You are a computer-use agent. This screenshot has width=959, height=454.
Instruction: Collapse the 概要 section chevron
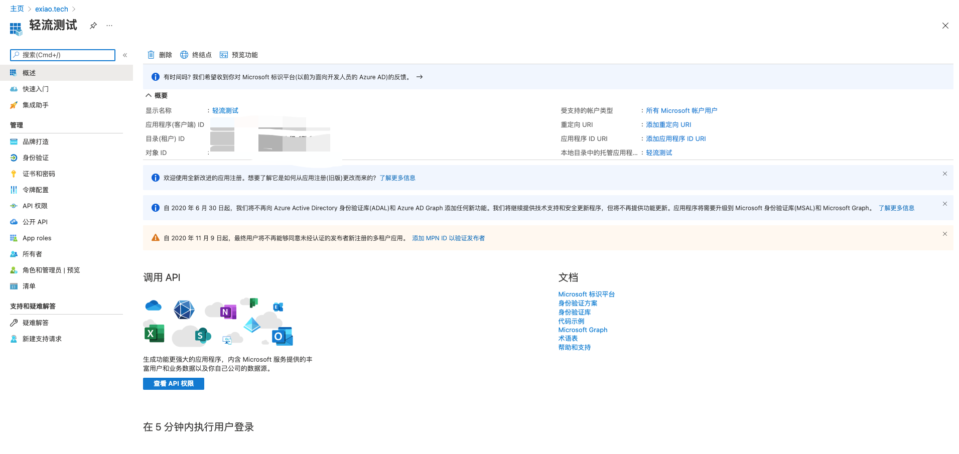coord(149,95)
